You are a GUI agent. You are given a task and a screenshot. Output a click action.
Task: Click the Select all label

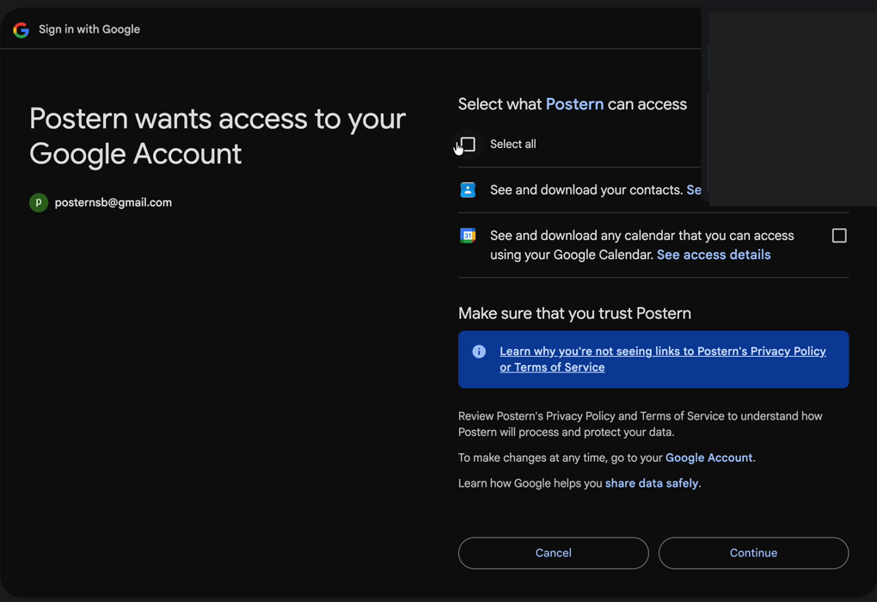click(513, 144)
